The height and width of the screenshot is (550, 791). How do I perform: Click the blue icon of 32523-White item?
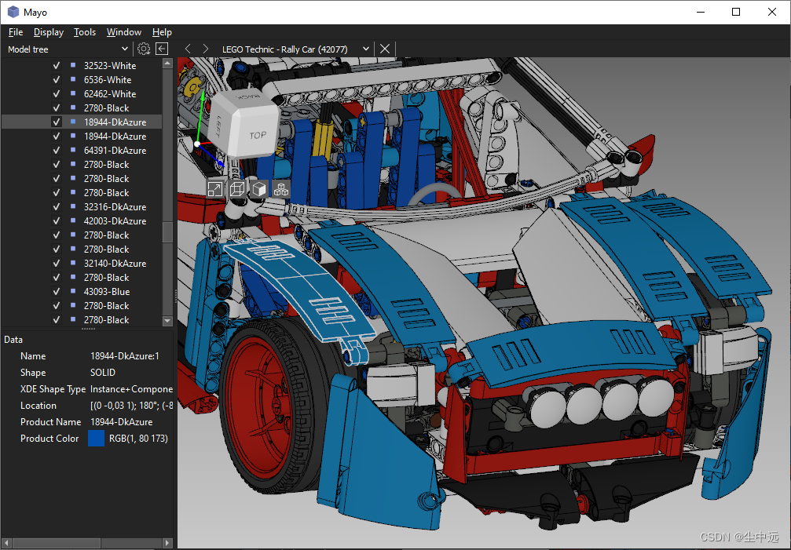[73, 65]
